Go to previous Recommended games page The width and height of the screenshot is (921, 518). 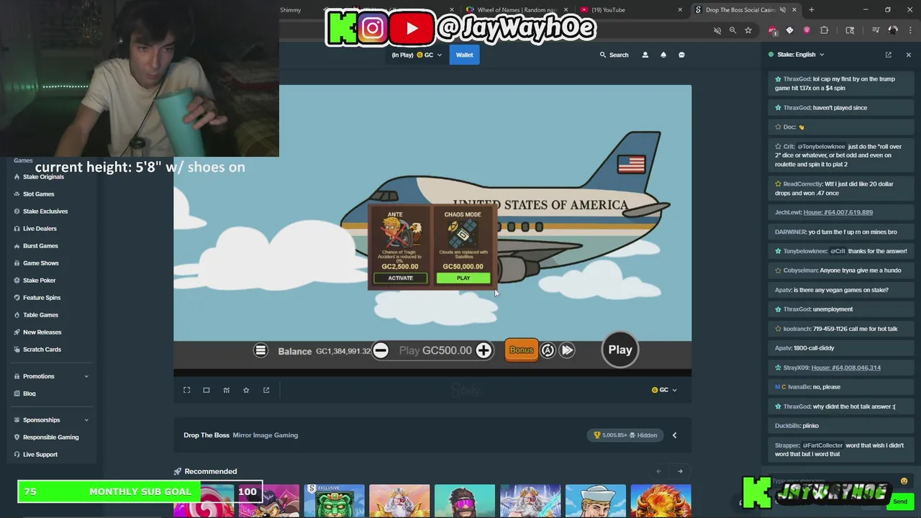[658, 471]
